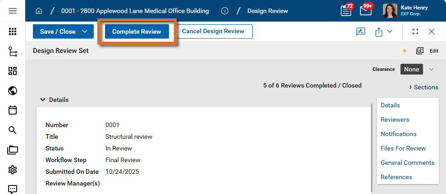
Task: Open the folders icon in sidebar
Action: tap(13, 150)
